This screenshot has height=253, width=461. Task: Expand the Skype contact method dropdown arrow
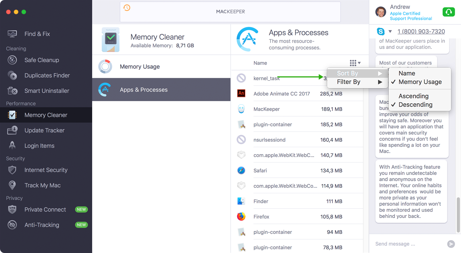pos(390,32)
